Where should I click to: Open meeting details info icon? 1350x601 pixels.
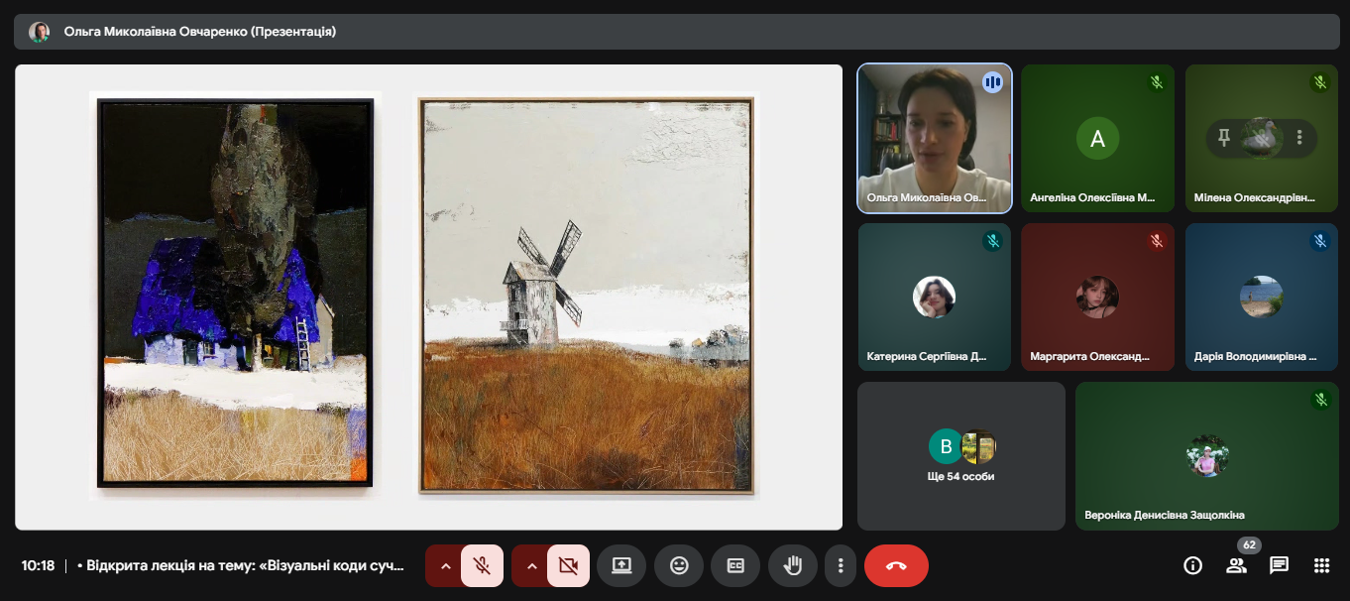tap(1193, 565)
